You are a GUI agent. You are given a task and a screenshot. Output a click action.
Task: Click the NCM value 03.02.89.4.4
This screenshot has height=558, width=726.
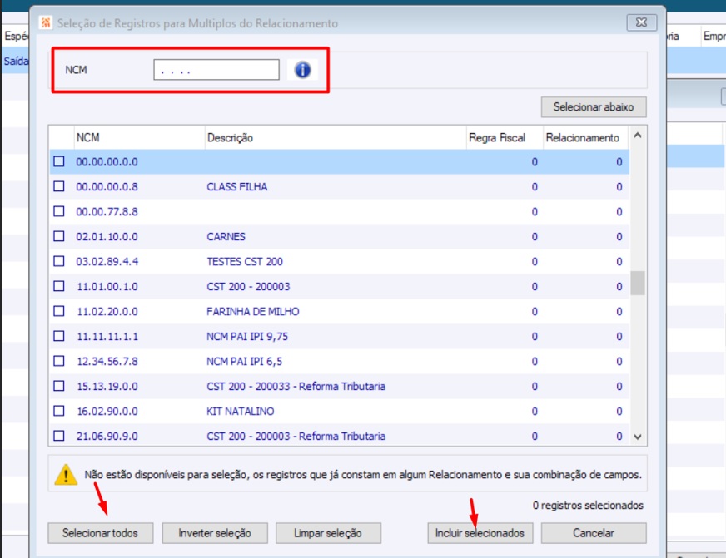[107, 262]
